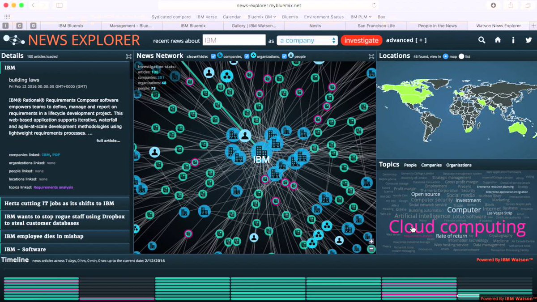Click the person node at graph's left edge
The width and height of the screenshot is (537, 302).
tap(155, 152)
